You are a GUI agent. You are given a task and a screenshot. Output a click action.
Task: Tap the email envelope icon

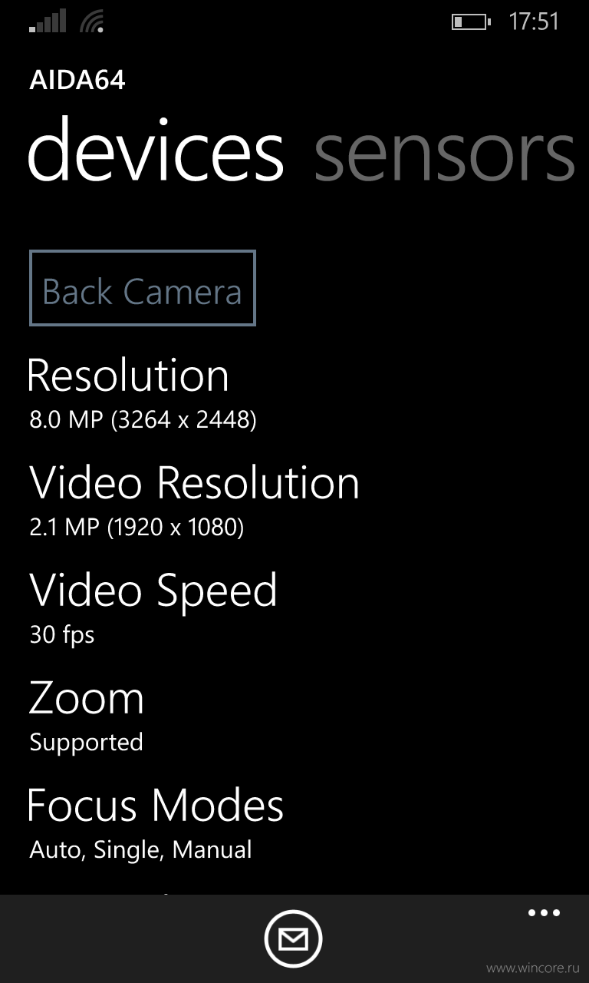[293, 938]
